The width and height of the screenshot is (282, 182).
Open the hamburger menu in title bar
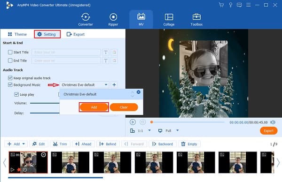(248, 5)
